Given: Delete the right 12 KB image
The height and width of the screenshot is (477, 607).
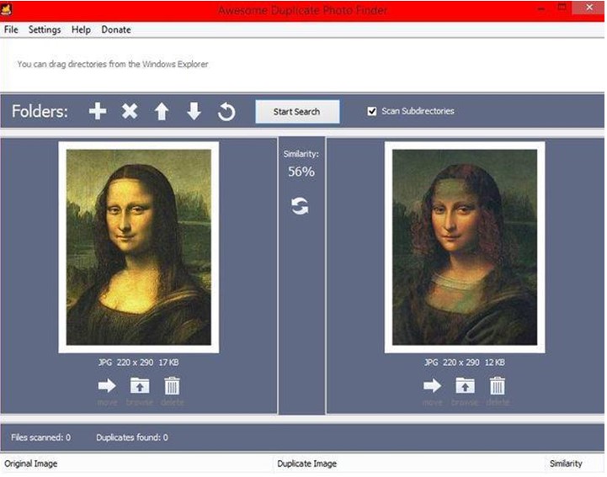Looking at the screenshot, I should 498,385.
